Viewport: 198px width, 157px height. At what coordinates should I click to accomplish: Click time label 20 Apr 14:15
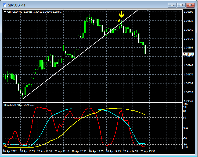tap(113, 151)
